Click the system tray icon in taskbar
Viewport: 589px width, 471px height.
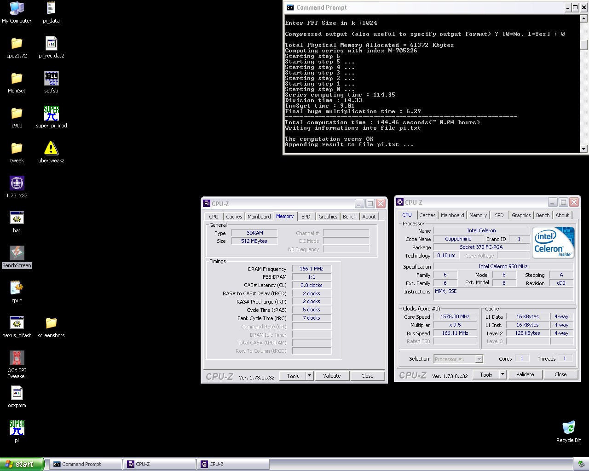[581, 464]
